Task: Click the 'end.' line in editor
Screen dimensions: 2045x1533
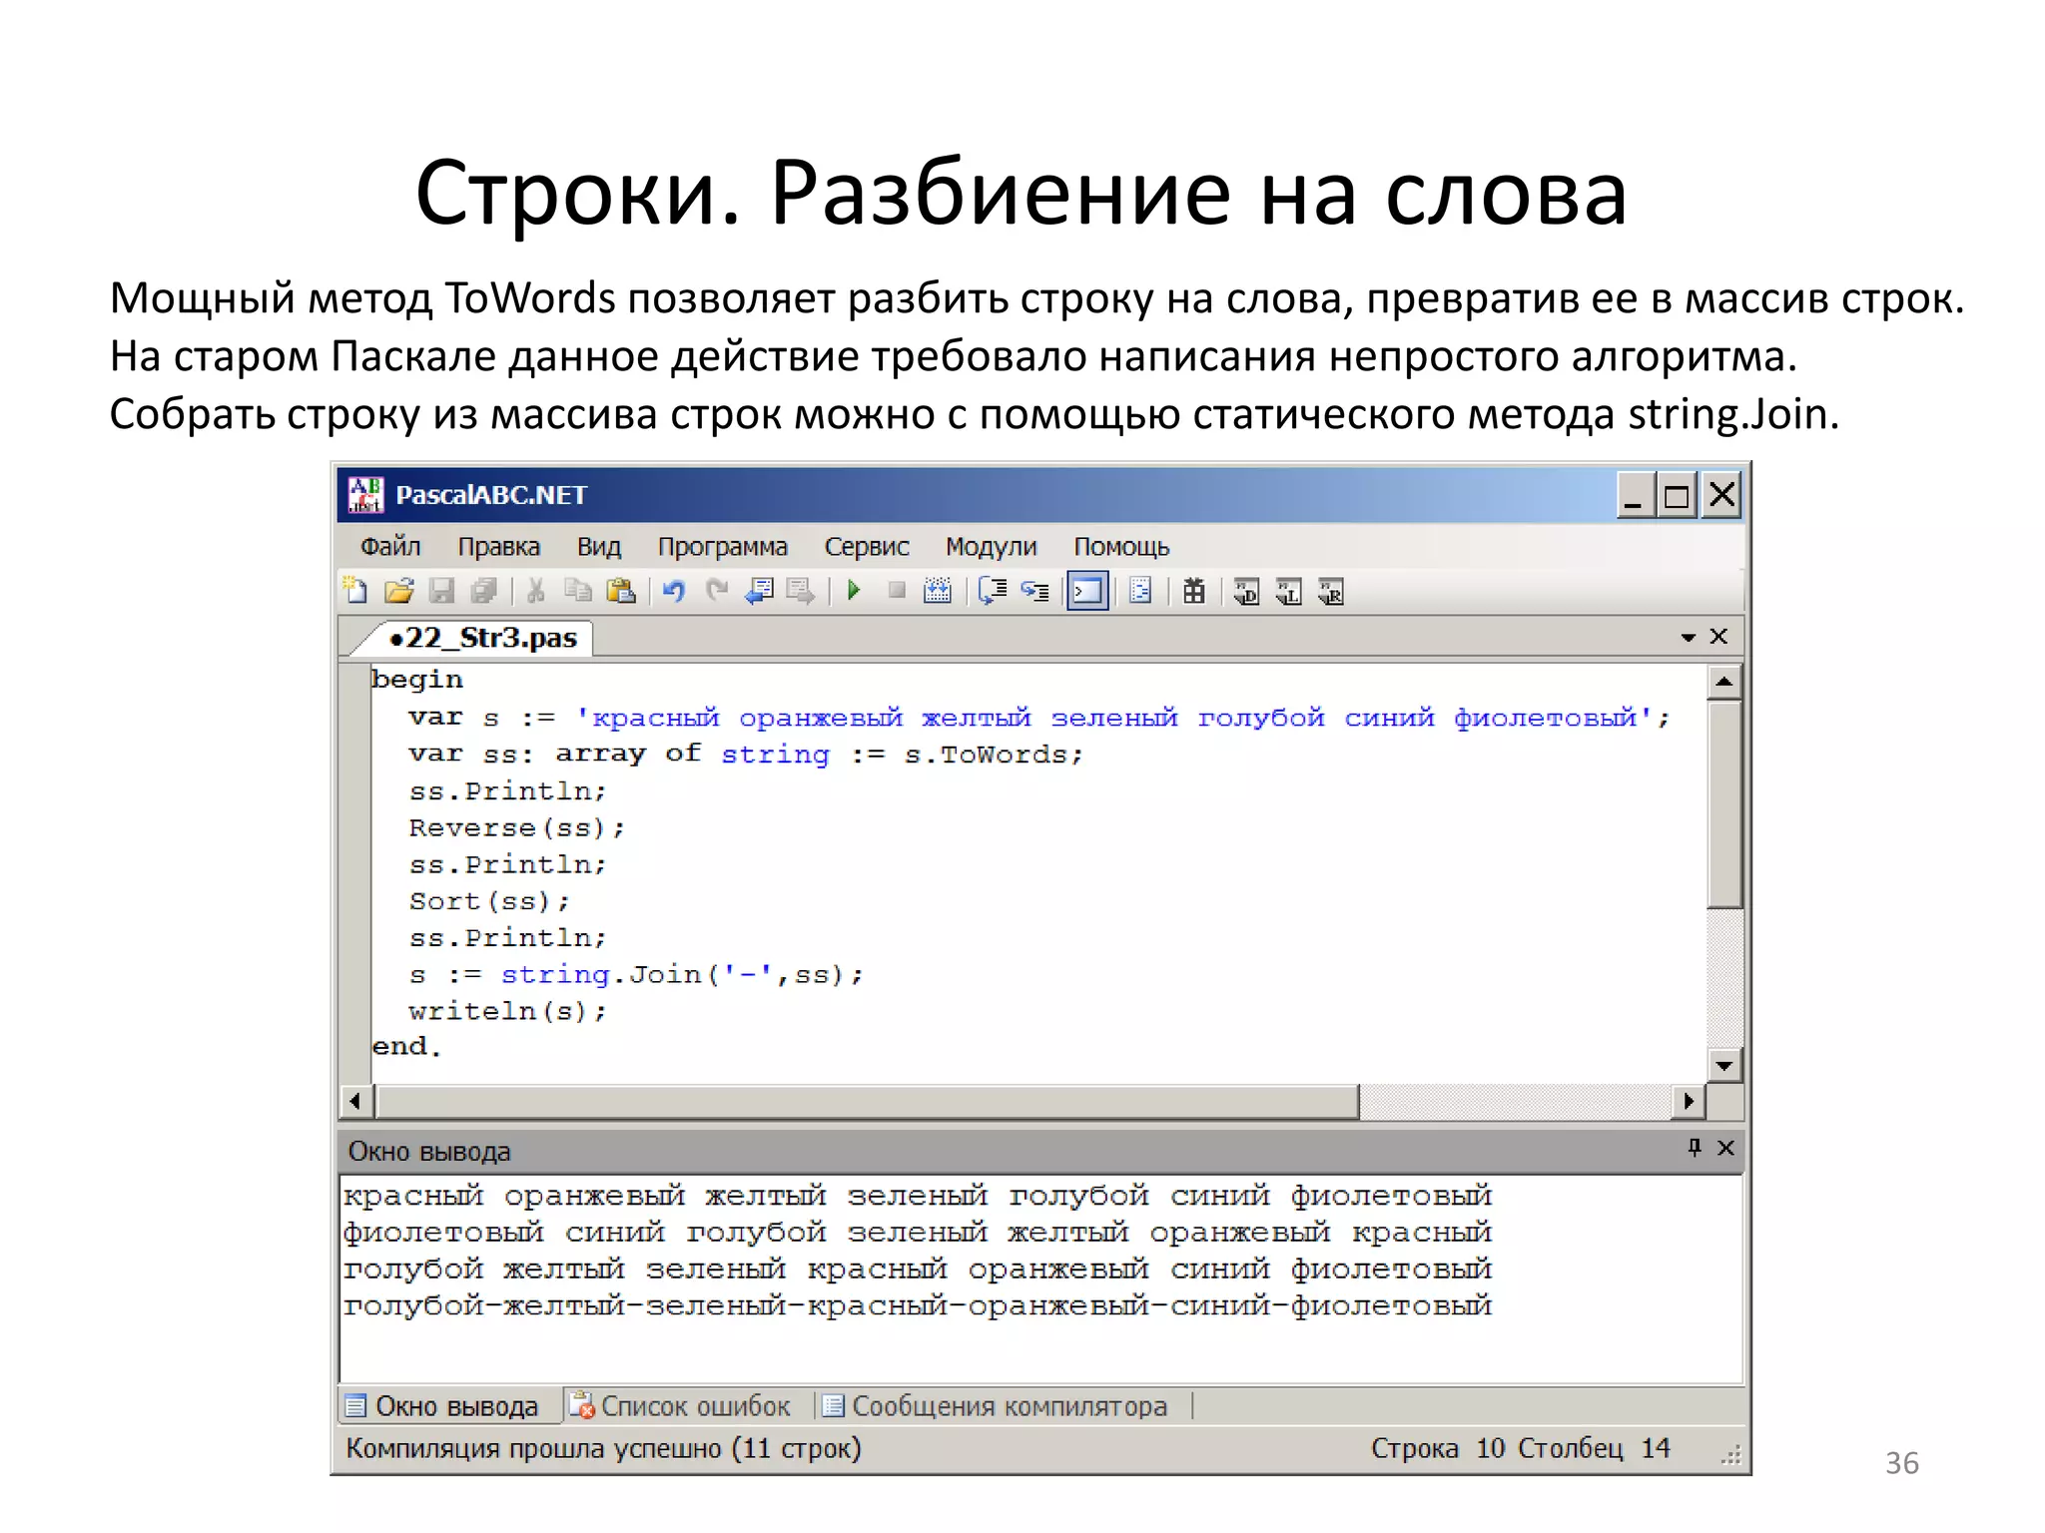Action: pos(406,1046)
